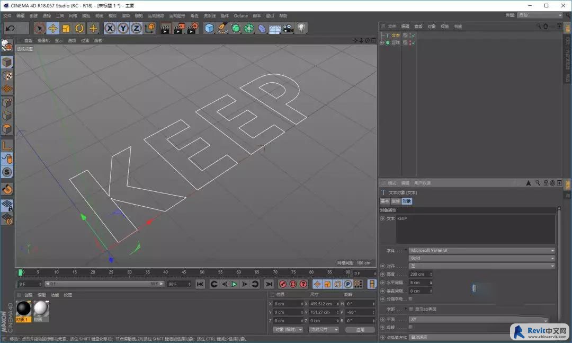Click the animation dot beside 对齐
Viewport: 572px width, 343px height.
[383, 266]
